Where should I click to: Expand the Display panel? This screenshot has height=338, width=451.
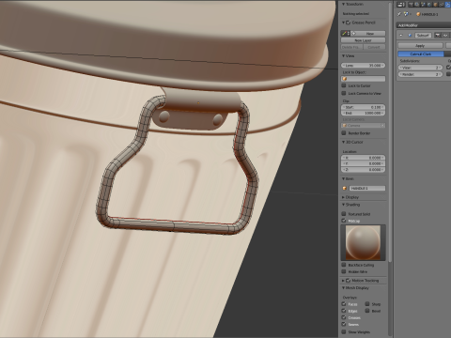(x=344, y=197)
